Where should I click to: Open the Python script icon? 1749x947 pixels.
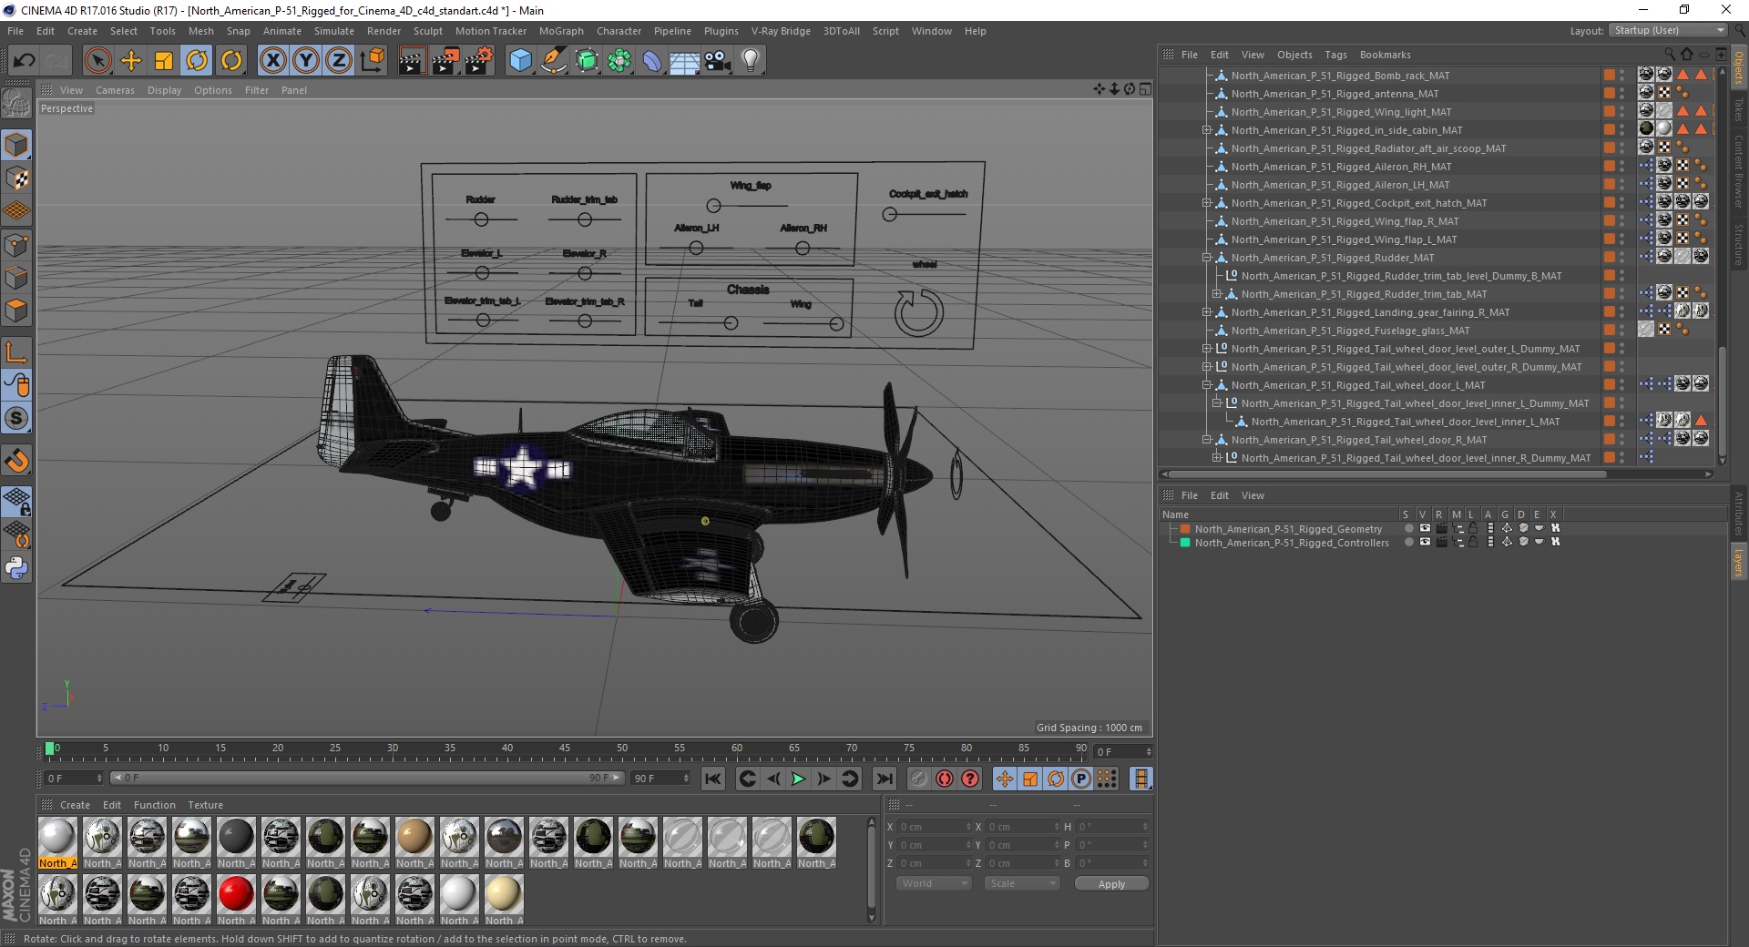point(16,568)
